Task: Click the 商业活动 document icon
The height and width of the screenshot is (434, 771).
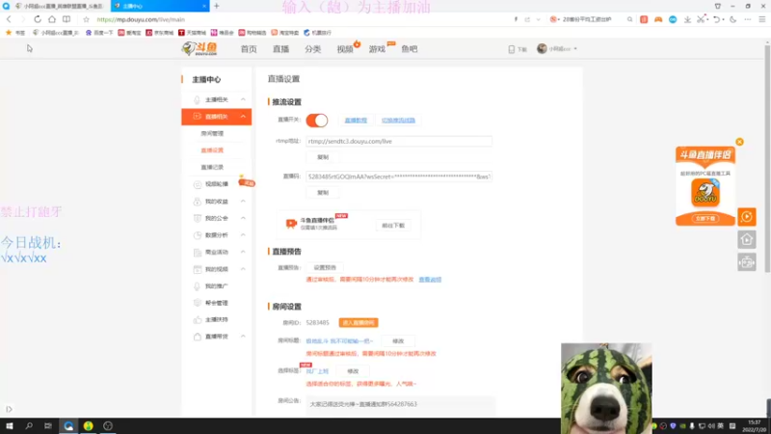Action: pyautogui.click(x=198, y=253)
